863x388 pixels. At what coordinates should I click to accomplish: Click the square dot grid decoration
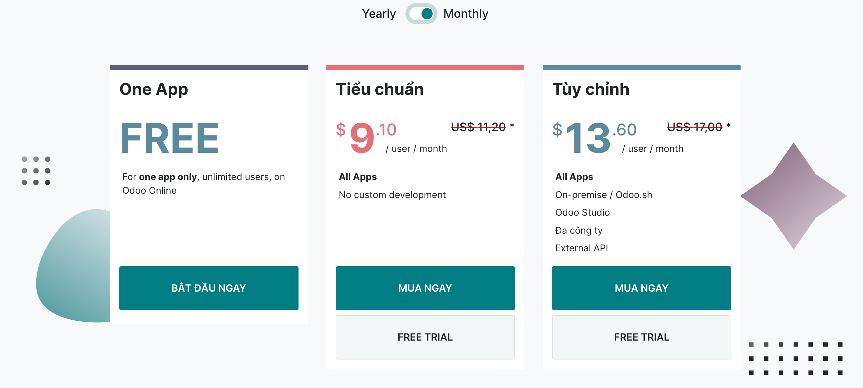(795, 358)
